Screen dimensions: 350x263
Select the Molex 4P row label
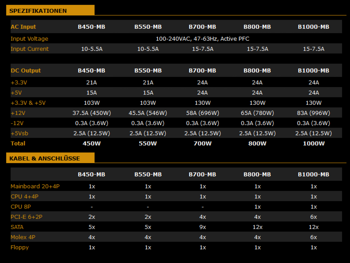click(23, 237)
